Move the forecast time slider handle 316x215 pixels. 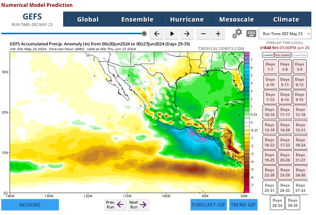[144, 33]
